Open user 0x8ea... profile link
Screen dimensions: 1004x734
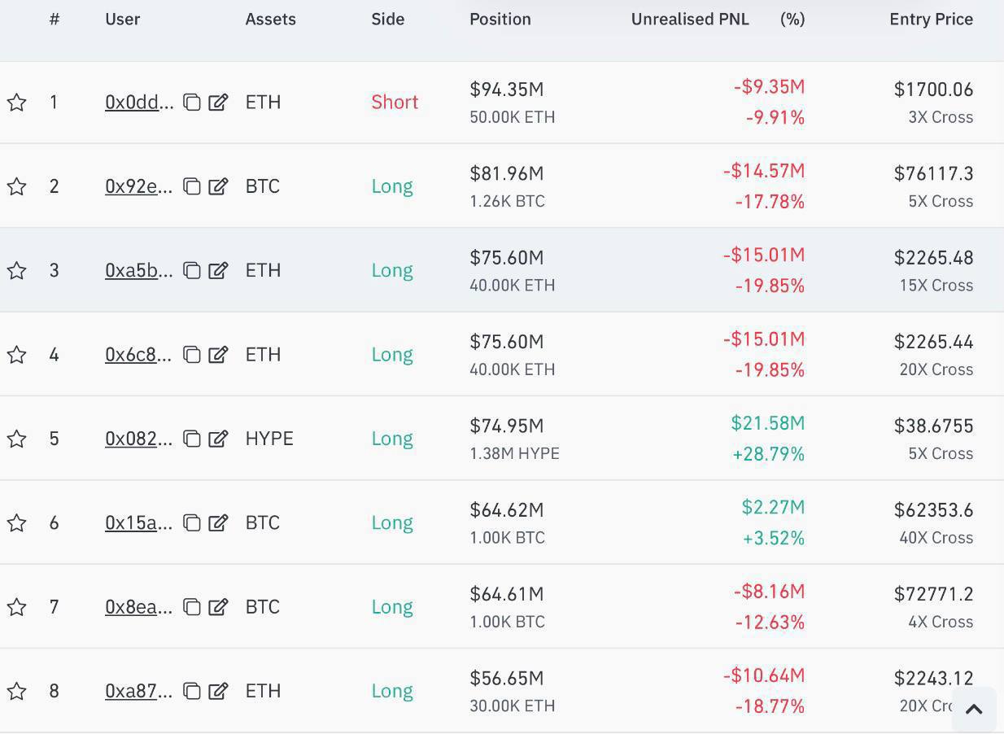point(139,607)
